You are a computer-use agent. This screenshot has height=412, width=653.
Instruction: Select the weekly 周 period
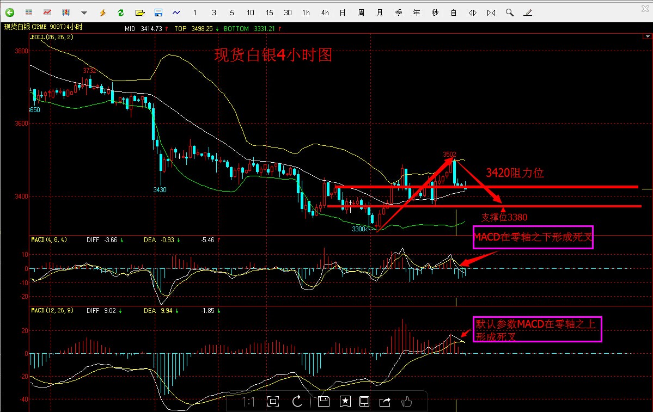(x=361, y=13)
